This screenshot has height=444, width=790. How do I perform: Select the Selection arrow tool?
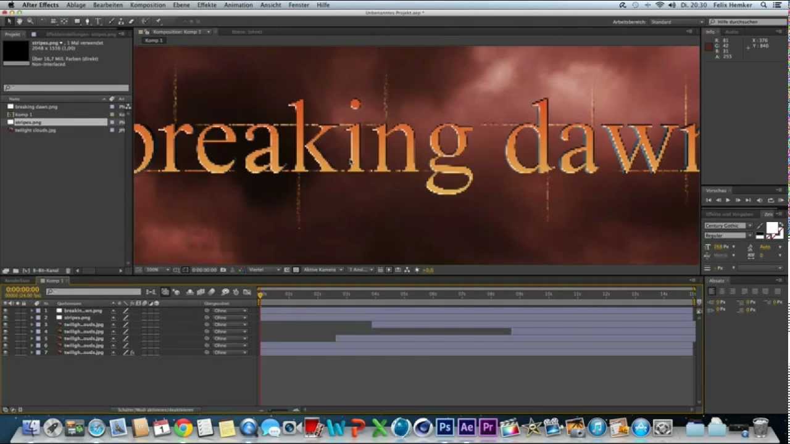point(9,21)
